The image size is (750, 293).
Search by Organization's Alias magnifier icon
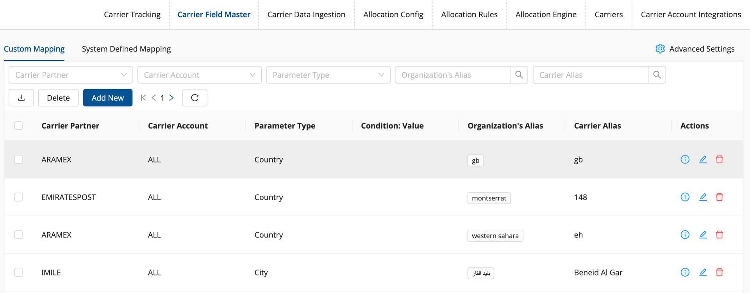(x=519, y=75)
